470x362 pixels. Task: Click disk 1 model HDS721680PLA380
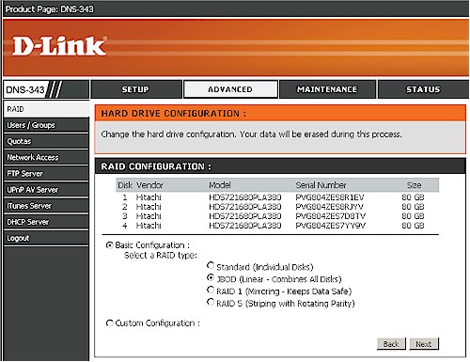(x=245, y=197)
